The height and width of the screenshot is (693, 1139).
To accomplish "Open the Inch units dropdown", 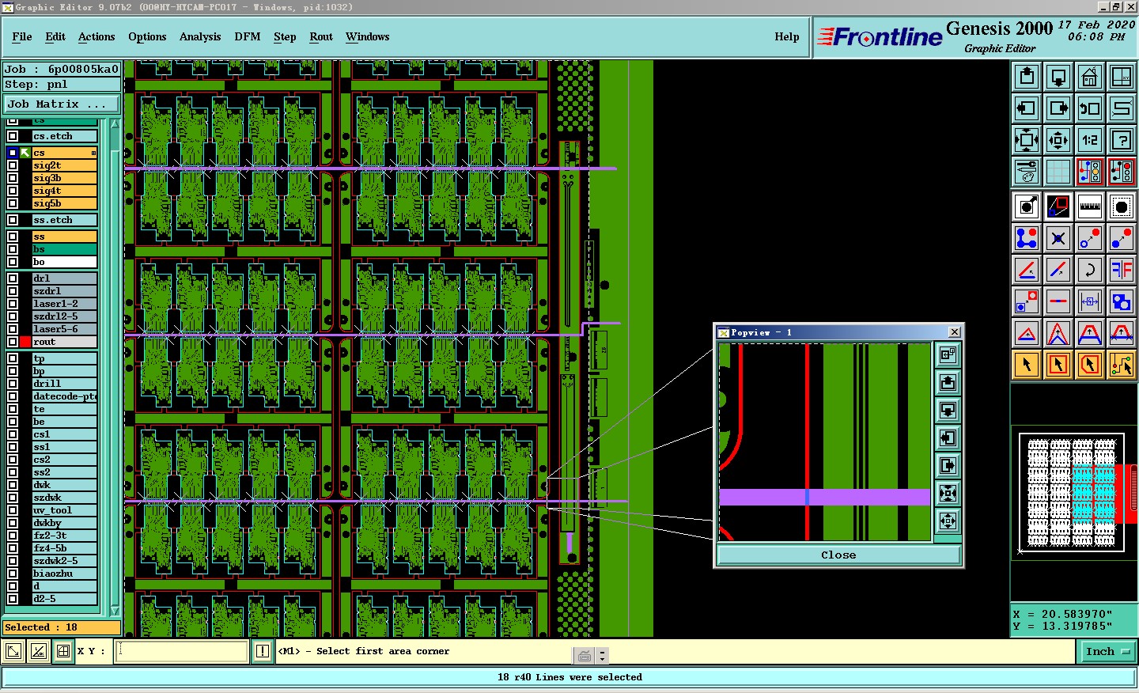I will pos(1107,652).
